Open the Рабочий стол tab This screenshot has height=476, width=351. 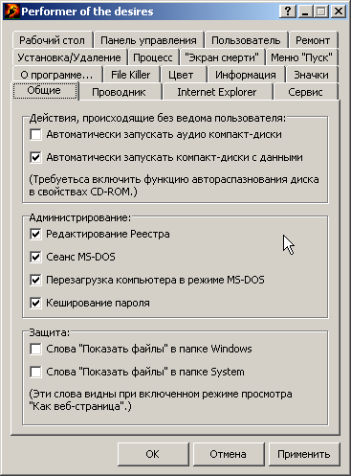coord(53,40)
